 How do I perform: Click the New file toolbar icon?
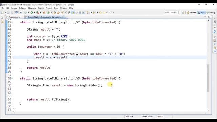2,12
